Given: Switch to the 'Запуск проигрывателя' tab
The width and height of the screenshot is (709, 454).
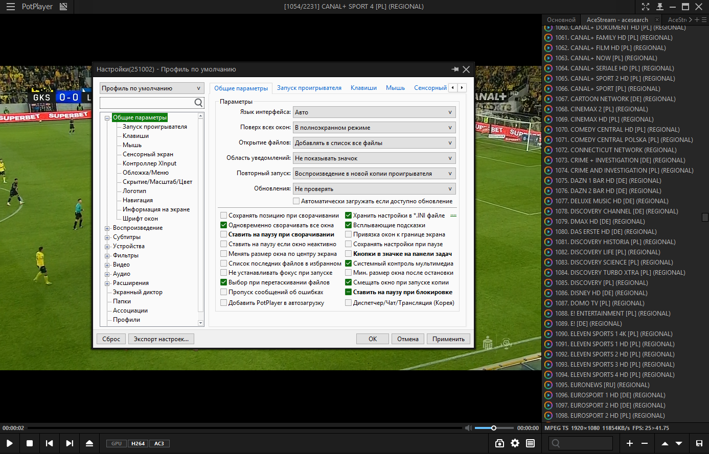Looking at the screenshot, I should [309, 88].
